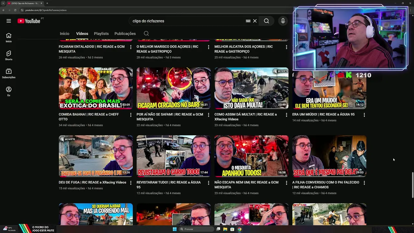
Task: Close the Clips do RicFazeres browser tab
Action: click(41, 3)
